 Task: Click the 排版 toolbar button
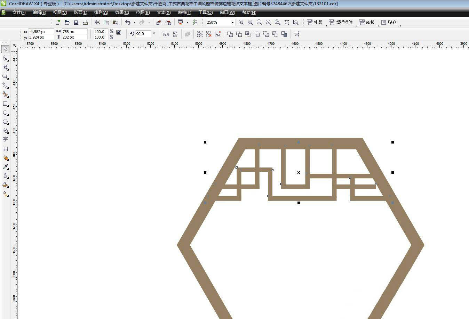315,22
